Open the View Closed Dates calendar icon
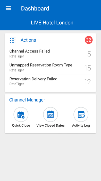This screenshot has width=101, height=181. [x=50, y=114]
